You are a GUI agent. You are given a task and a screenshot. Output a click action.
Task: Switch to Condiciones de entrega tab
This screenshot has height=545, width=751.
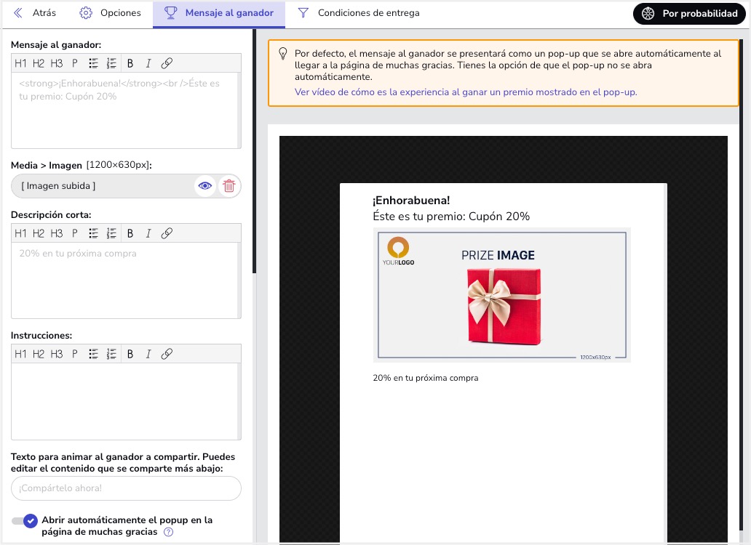[359, 13]
